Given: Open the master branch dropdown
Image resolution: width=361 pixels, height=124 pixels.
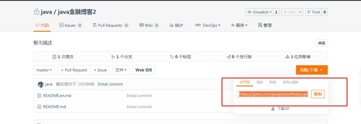Looking at the screenshot, I should click(44, 70).
